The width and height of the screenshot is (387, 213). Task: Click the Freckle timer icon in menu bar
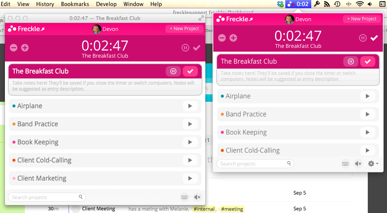(298, 4)
